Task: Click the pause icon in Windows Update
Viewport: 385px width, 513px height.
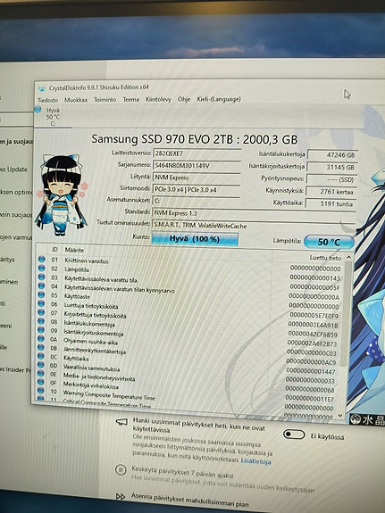Action: tap(121, 470)
